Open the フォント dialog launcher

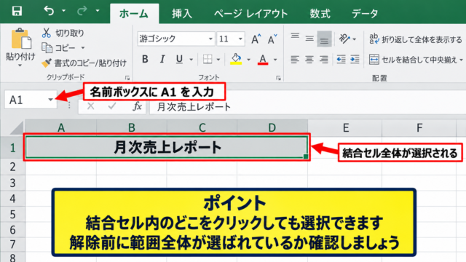coord(278,78)
